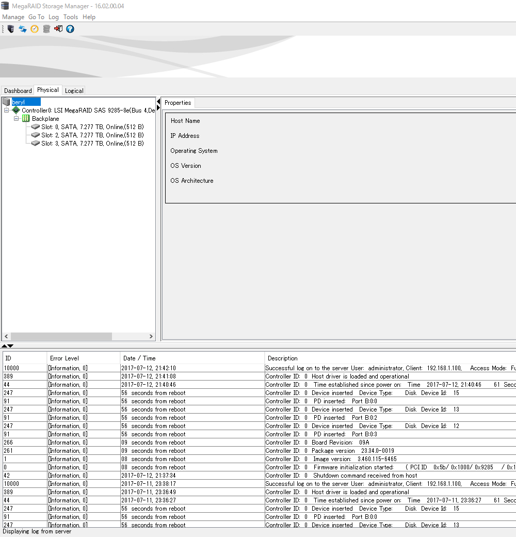Click the Slot 2 drive icon

click(36, 135)
